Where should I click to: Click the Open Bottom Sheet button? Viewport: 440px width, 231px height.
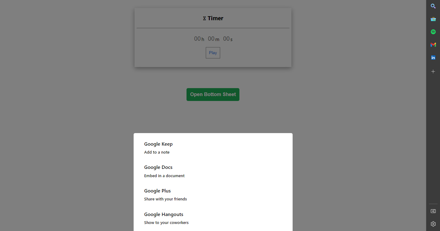tap(213, 94)
